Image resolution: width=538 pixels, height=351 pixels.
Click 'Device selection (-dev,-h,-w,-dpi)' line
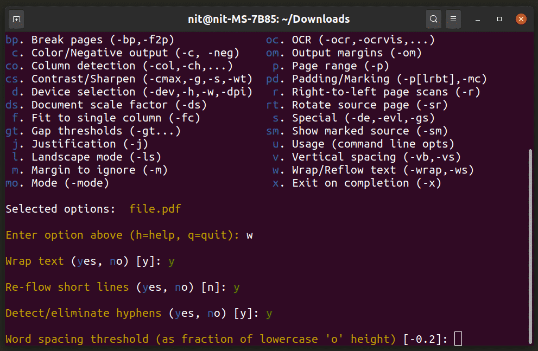141,92
